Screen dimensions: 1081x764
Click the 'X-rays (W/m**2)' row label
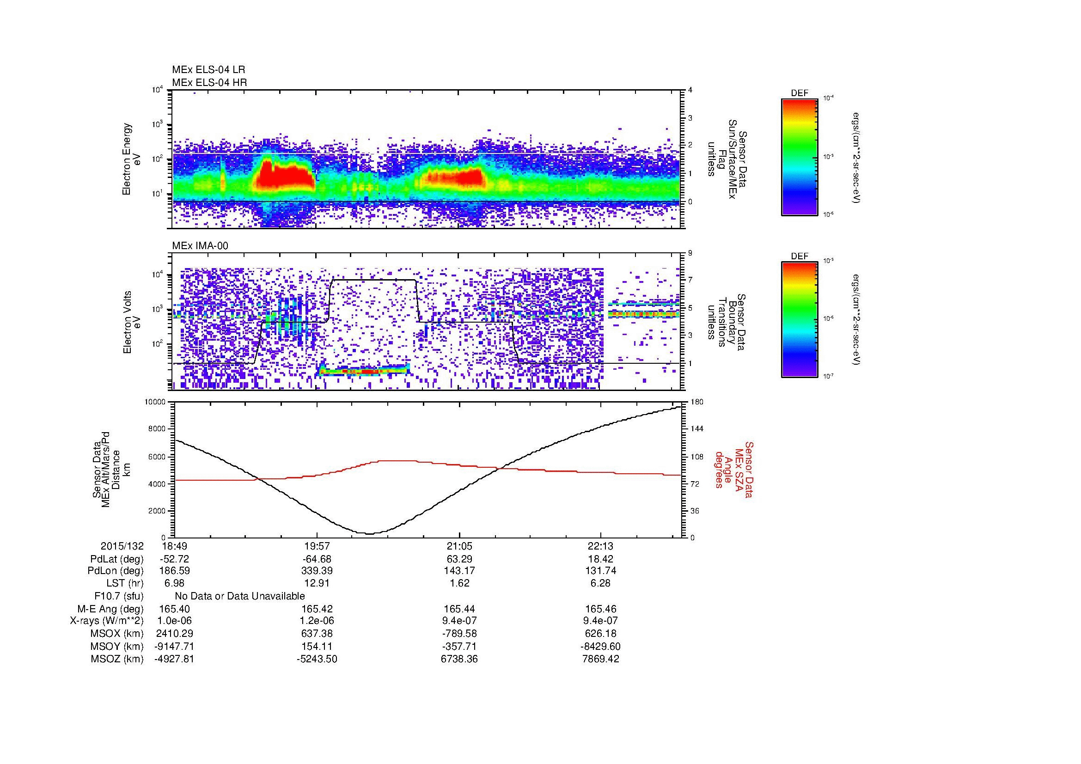[106, 621]
